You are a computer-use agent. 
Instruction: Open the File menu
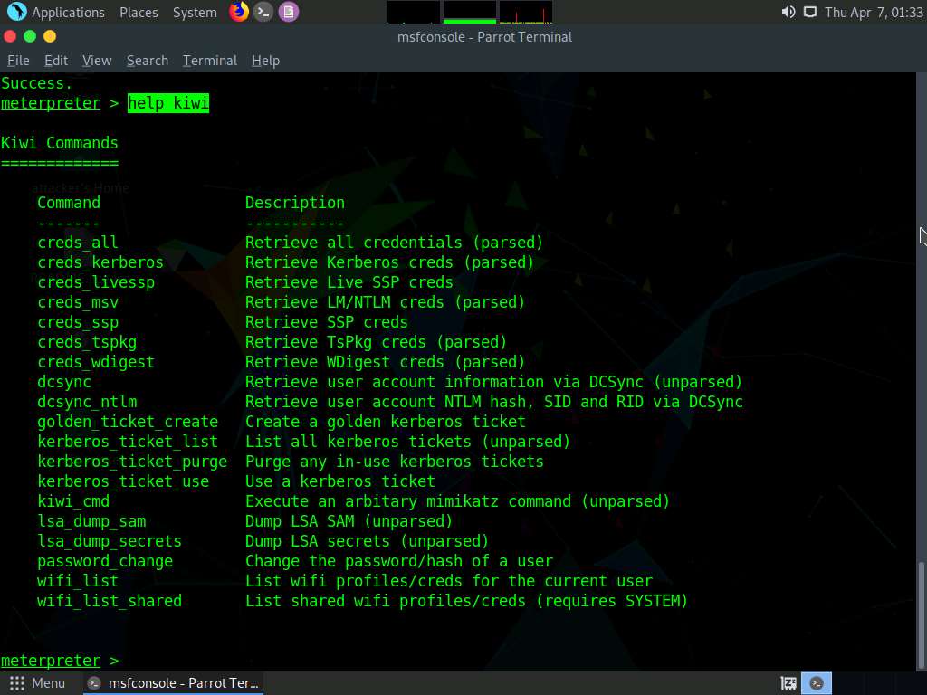point(18,61)
